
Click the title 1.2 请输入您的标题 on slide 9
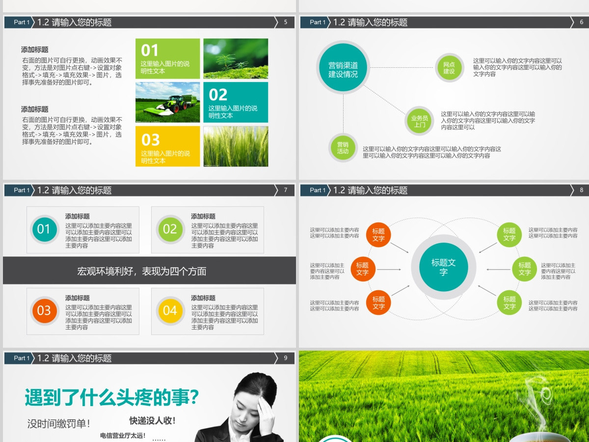point(75,358)
